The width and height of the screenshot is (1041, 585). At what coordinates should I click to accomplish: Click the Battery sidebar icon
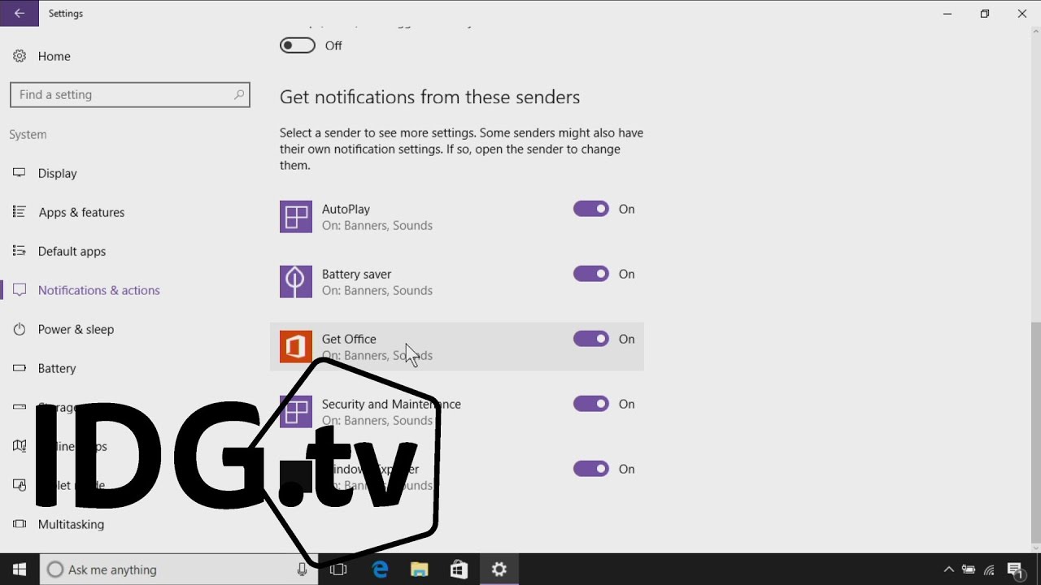point(20,368)
